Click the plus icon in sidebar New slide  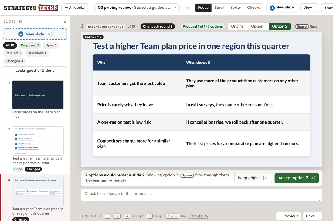(21, 34)
